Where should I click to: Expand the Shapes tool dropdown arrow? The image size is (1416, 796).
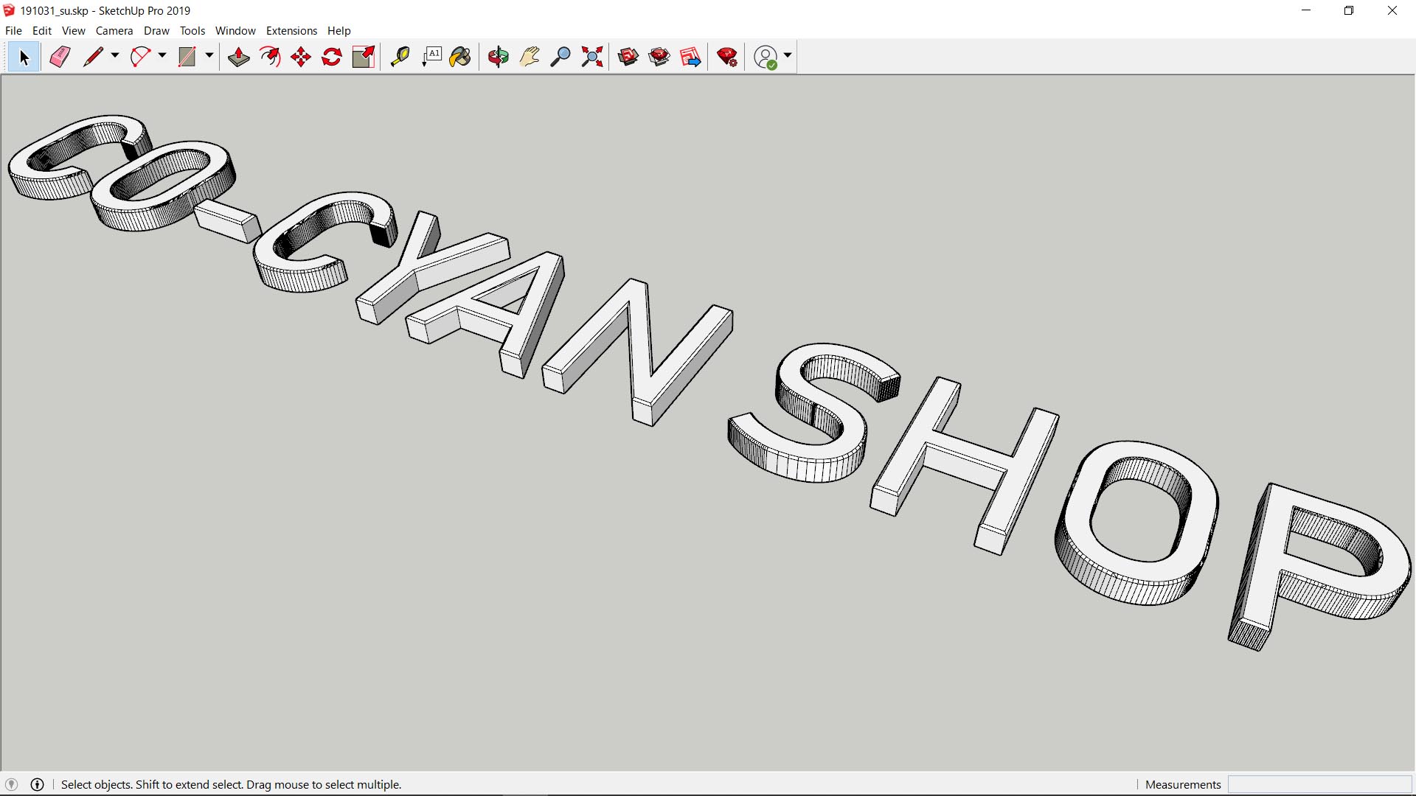(209, 56)
